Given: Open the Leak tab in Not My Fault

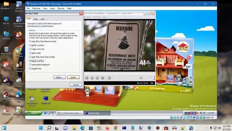Looking at the screenshot, I should pyautogui.click(x=42, y=19).
